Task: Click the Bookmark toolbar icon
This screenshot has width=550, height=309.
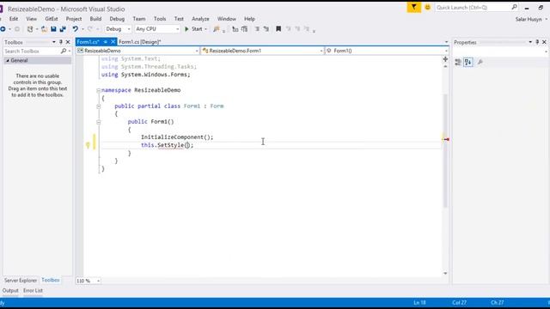Action: tap(278, 29)
